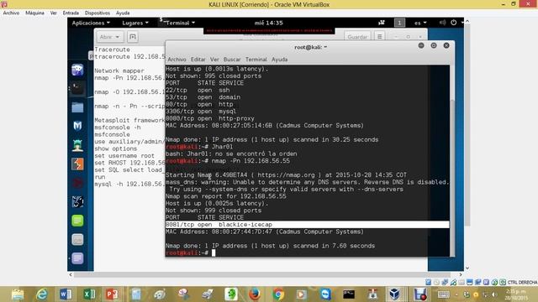This screenshot has height=302, width=538.
Task: Click the 22/tcp open ssh line
Action: [x=198, y=90]
